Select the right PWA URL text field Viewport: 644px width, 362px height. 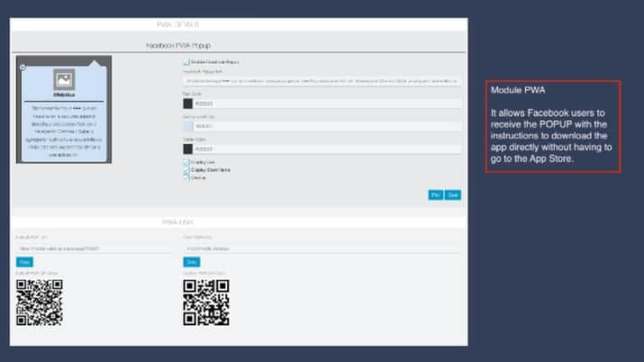322,249
